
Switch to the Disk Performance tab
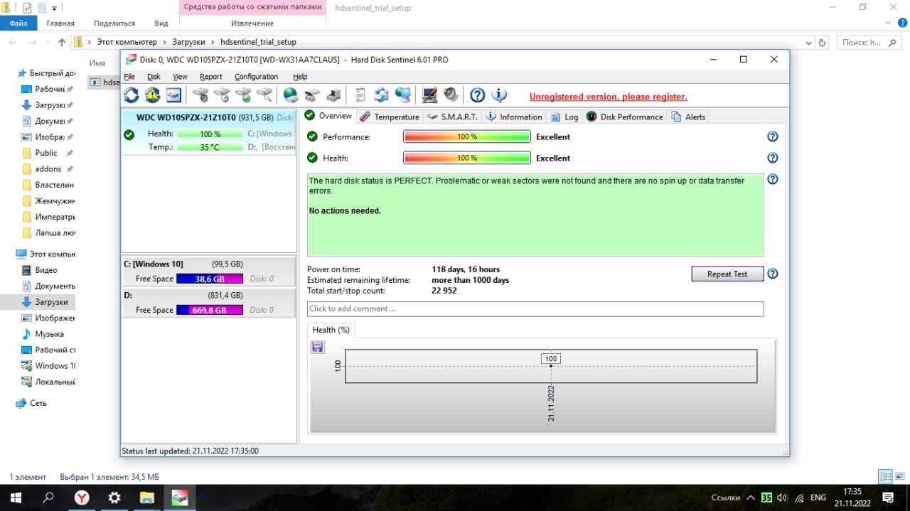click(625, 117)
